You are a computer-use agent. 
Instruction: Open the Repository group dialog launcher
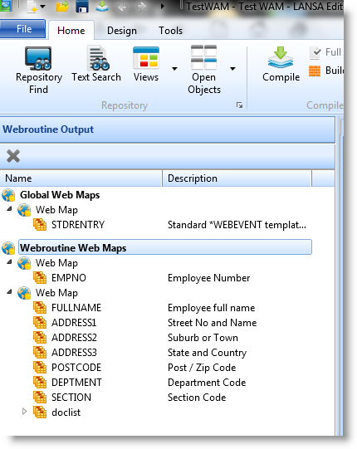pyautogui.click(x=240, y=105)
